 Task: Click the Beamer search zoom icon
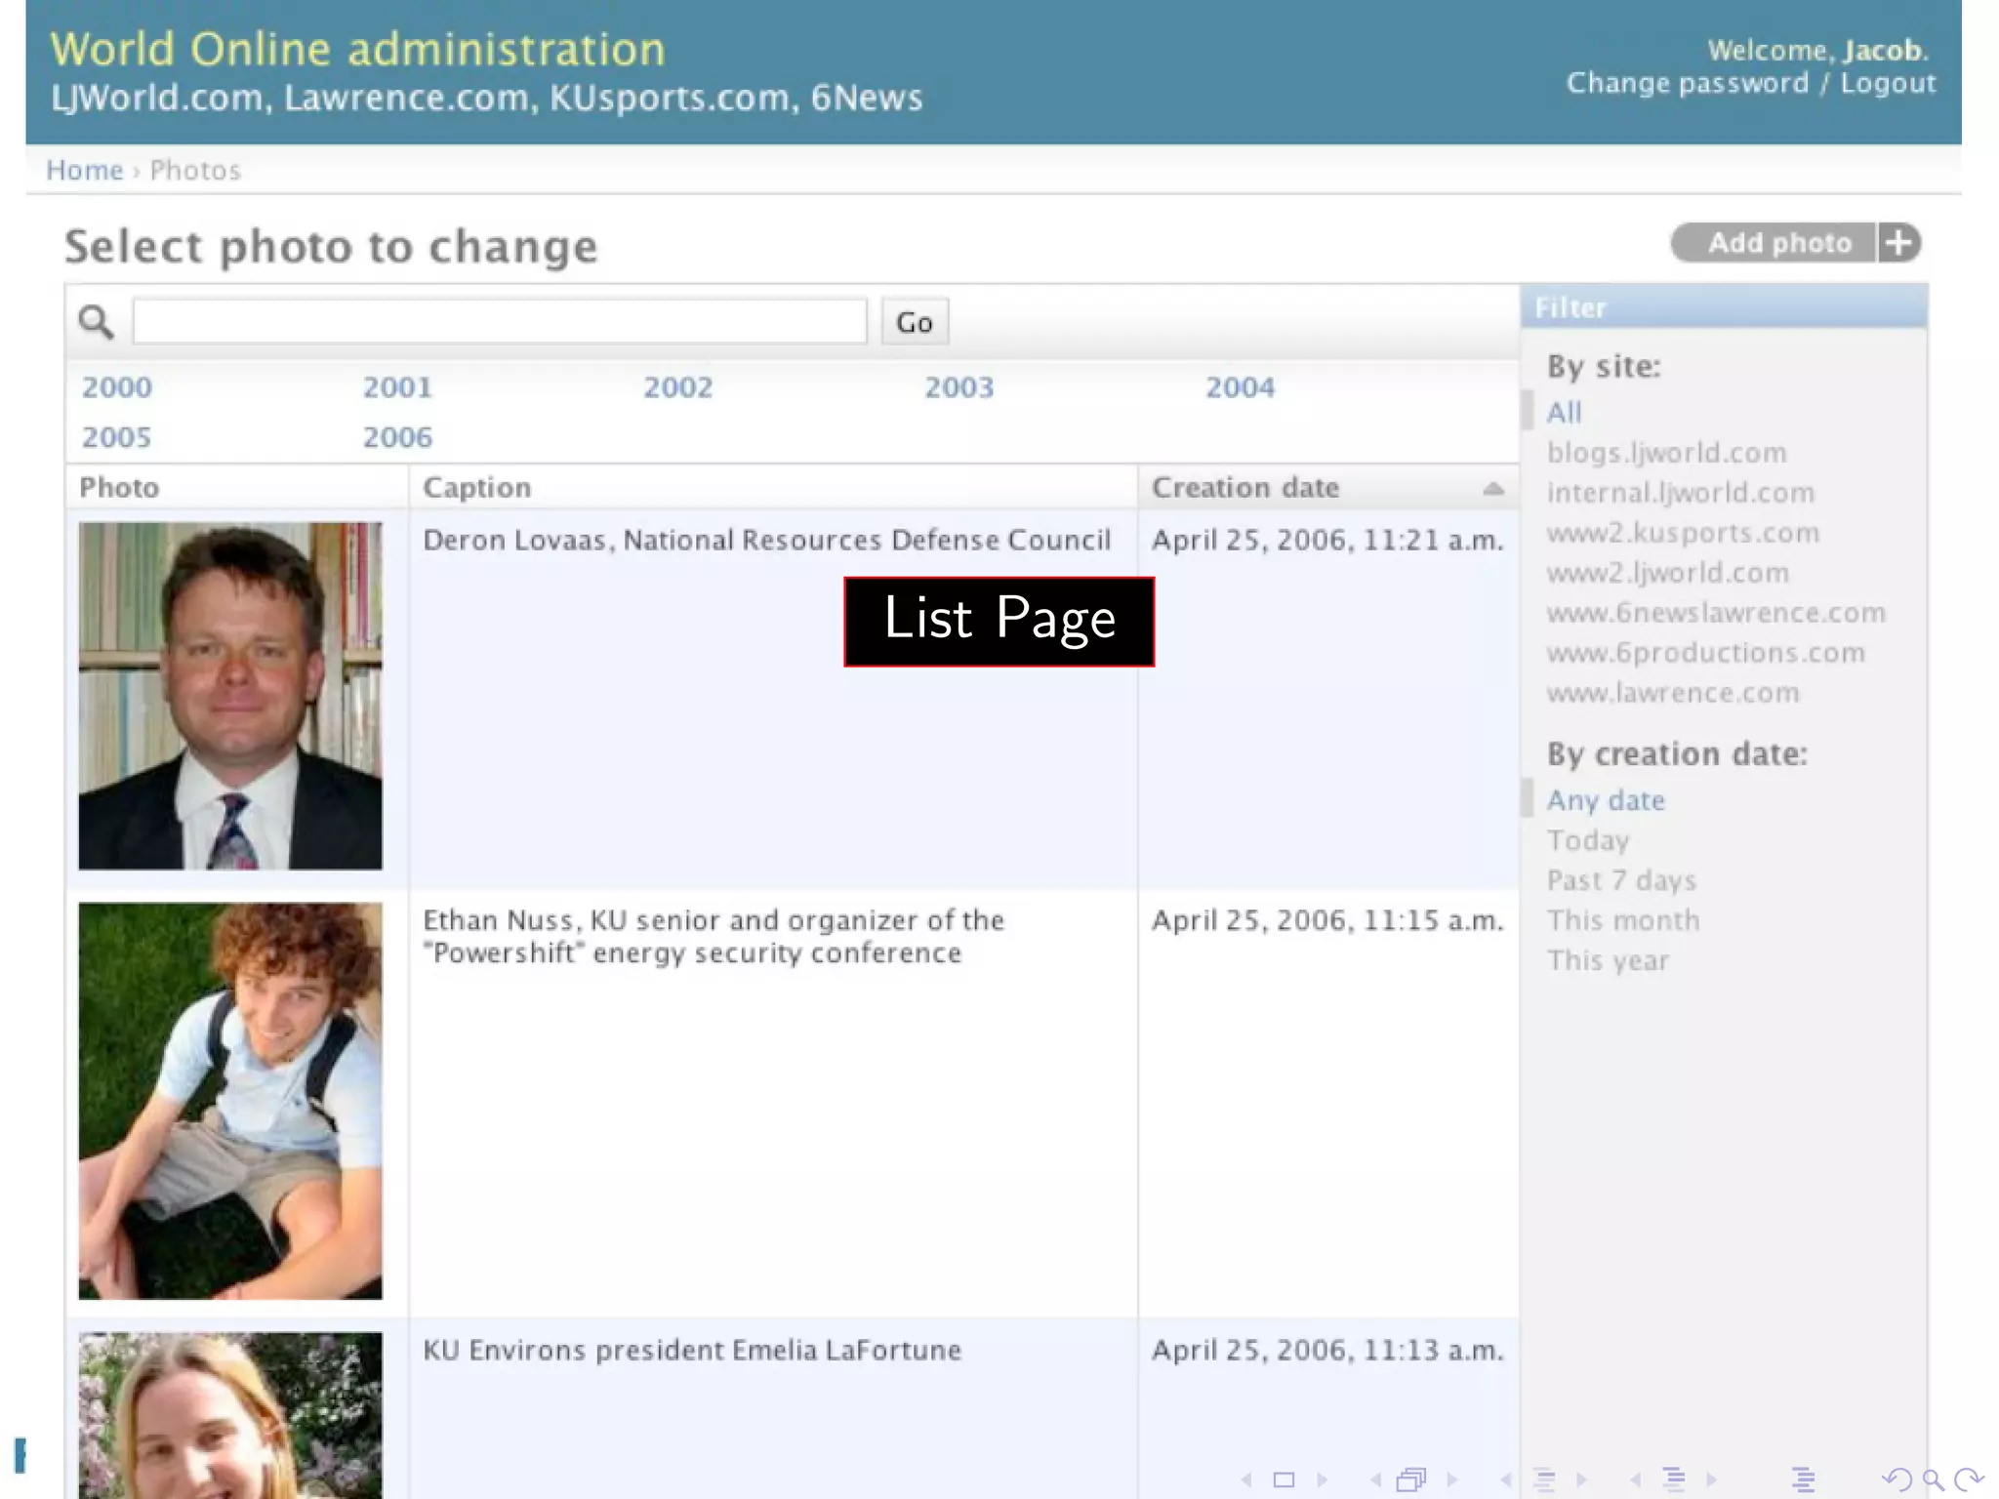click(x=1933, y=1480)
